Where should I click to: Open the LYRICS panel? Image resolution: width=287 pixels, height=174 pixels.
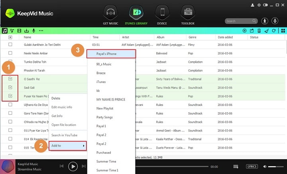pyautogui.click(x=252, y=166)
